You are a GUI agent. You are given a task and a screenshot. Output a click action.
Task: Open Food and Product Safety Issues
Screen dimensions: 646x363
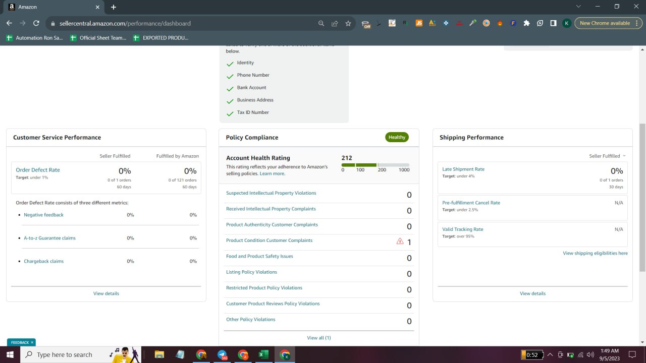[x=259, y=256]
